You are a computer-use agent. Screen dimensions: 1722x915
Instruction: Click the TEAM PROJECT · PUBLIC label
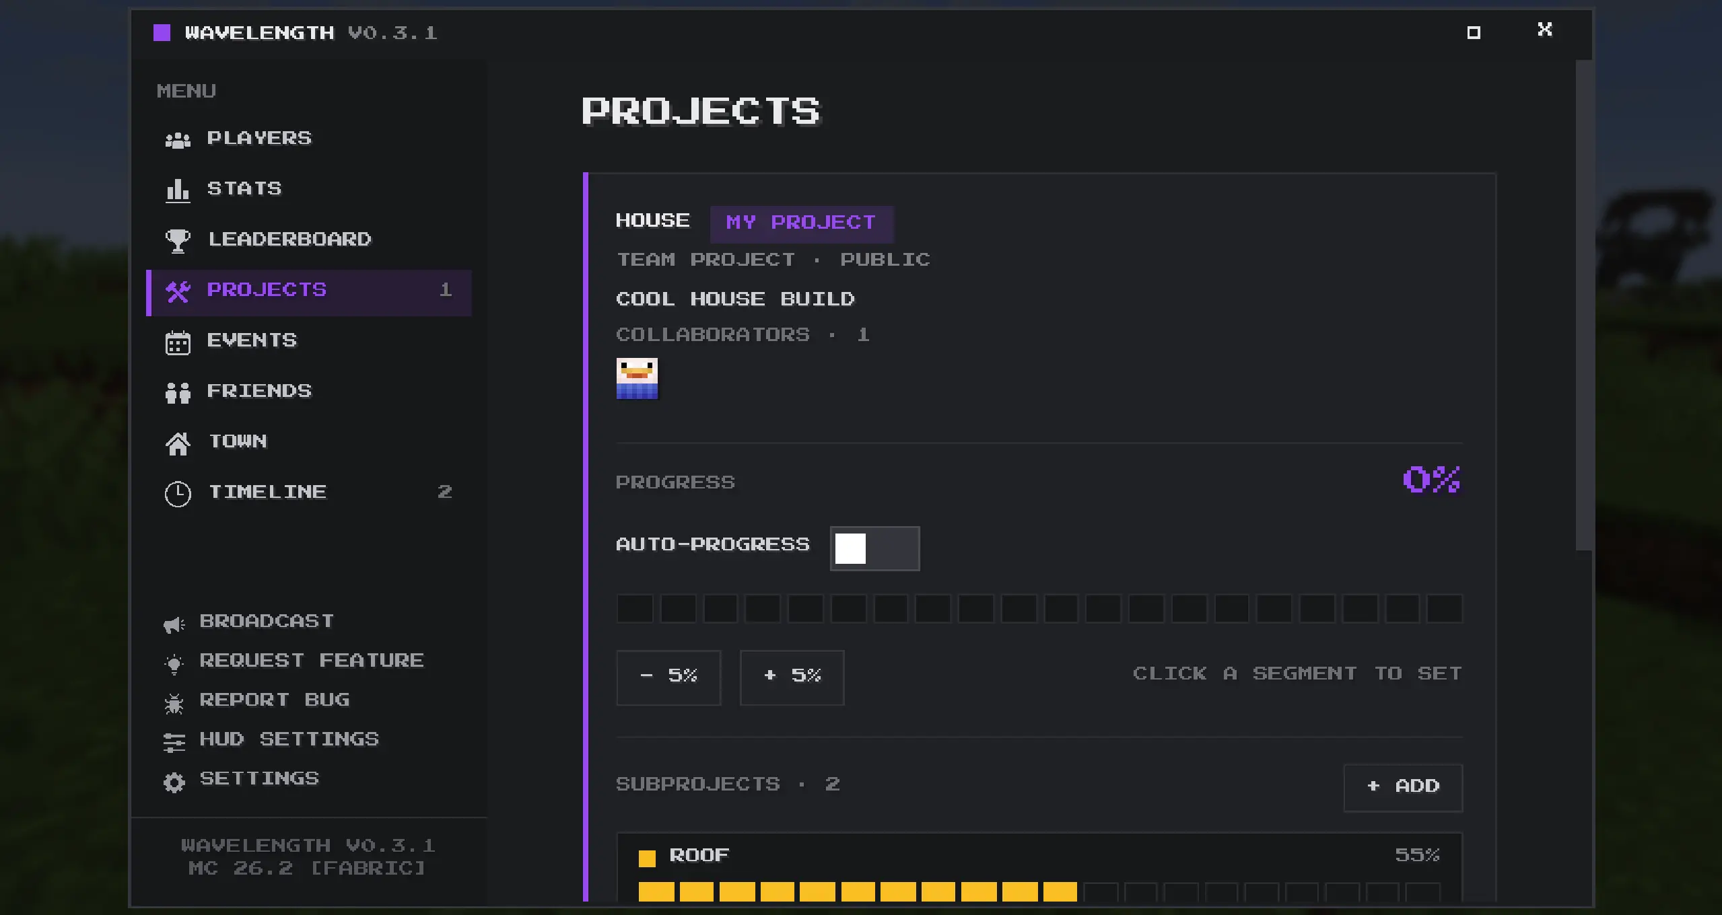[x=773, y=260]
